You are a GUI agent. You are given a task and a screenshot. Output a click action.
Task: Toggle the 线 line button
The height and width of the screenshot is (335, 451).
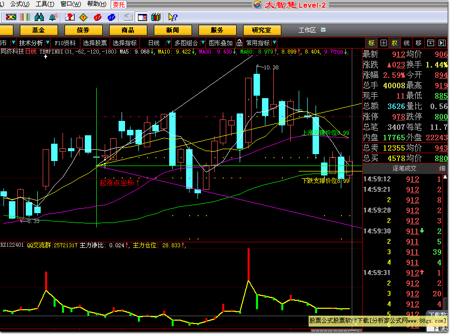pyautogui.click(x=406, y=43)
